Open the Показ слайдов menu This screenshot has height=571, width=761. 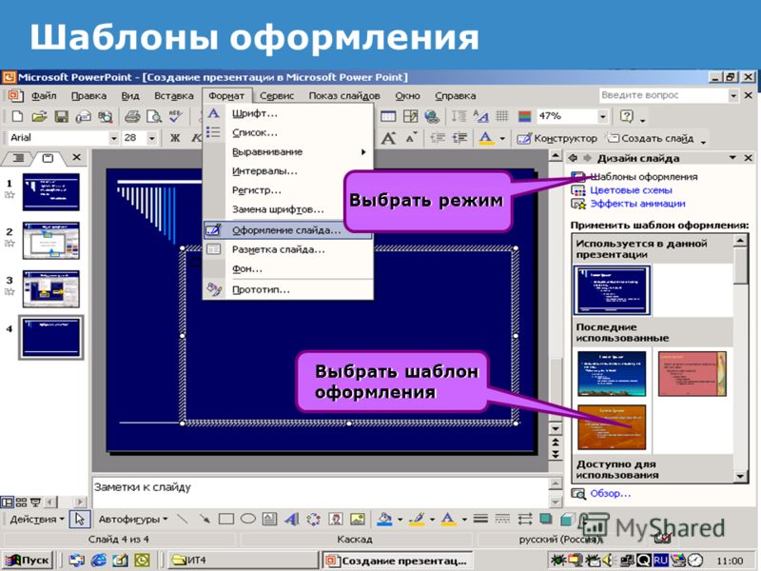tap(344, 96)
